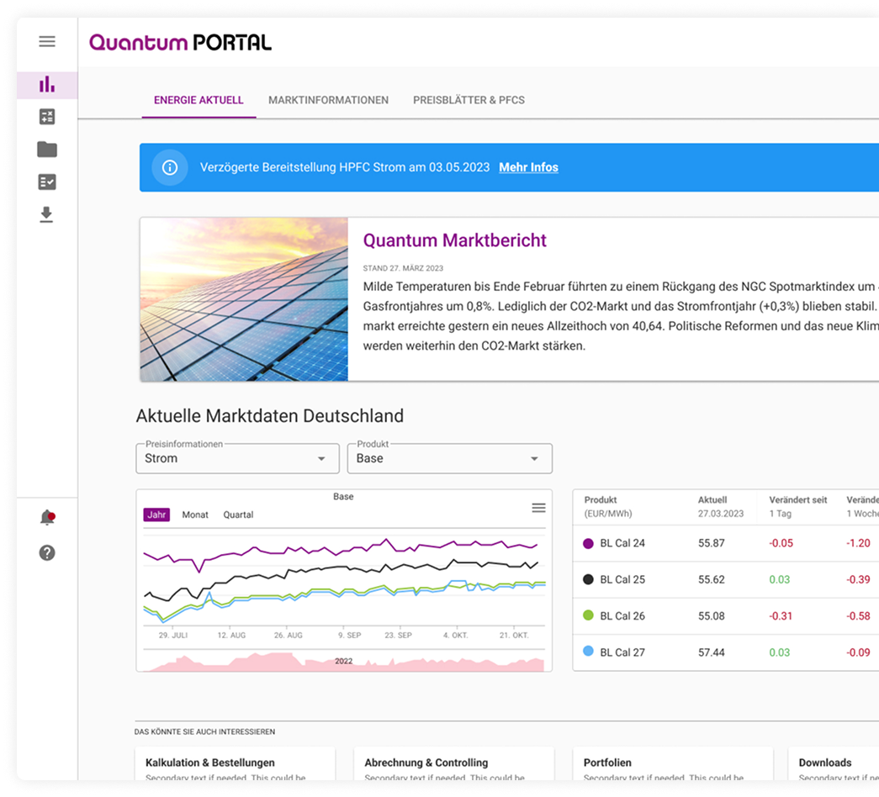Open the notifications bell icon
Image resolution: width=879 pixels, height=797 pixels.
pos(47,518)
